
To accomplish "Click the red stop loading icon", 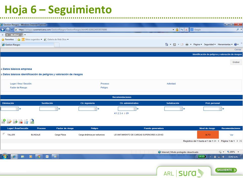I will [x=187, y=30].
